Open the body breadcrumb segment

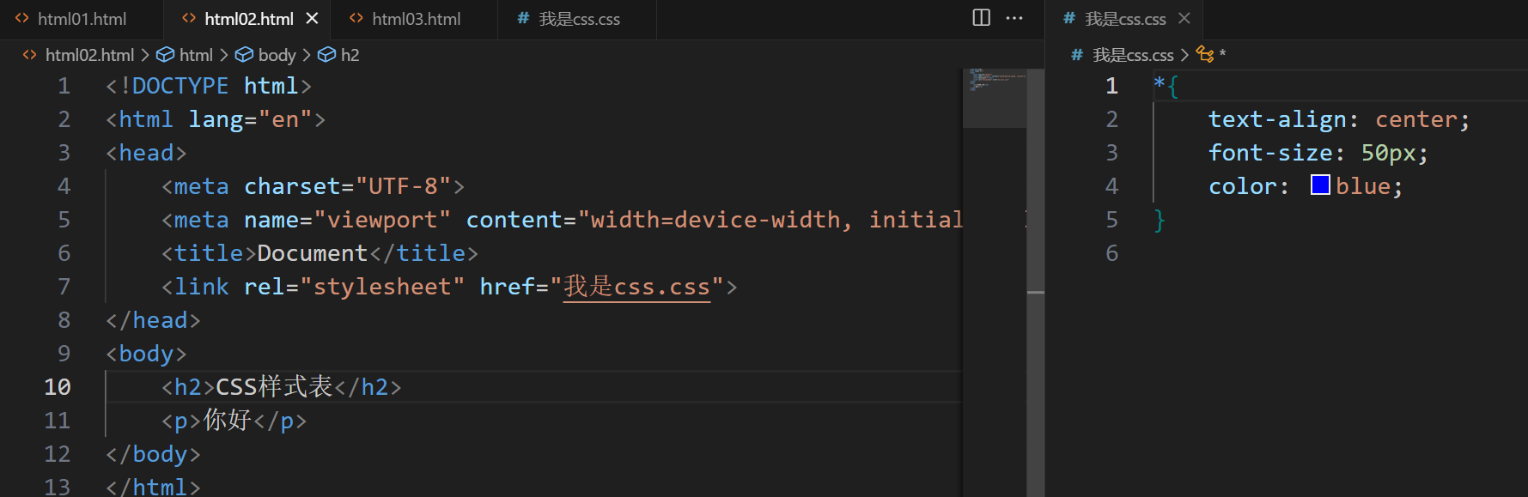pyautogui.click(x=277, y=55)
